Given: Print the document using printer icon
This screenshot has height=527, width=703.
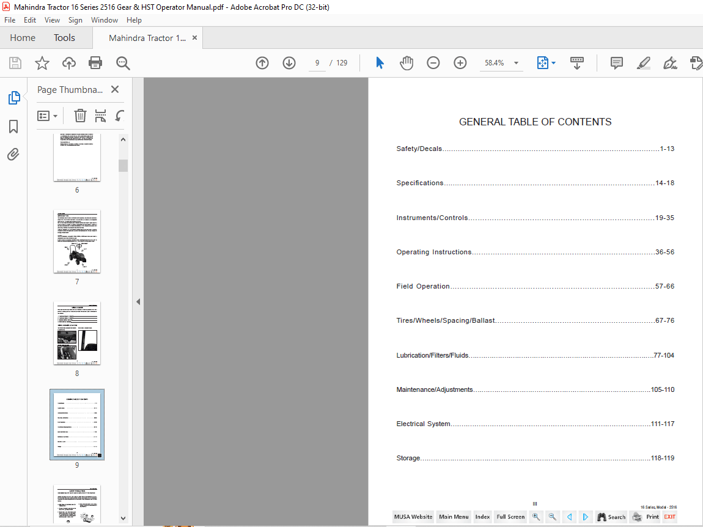Looking at the screenshot, I should click(x=95, y=63).
